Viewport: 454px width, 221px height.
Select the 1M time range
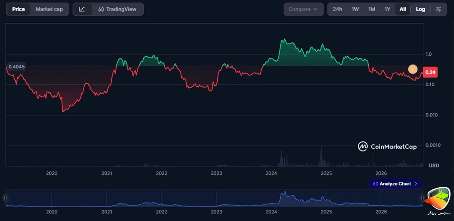coord(372,9)
